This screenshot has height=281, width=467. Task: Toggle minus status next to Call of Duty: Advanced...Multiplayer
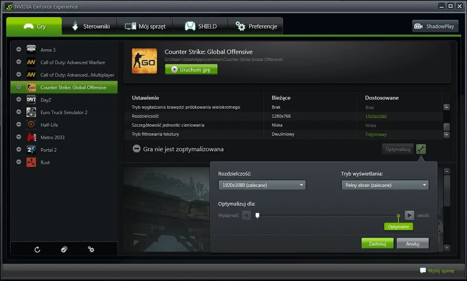[19, 74]
